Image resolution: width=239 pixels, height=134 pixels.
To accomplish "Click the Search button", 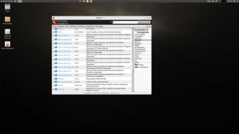I will (141, 22).
